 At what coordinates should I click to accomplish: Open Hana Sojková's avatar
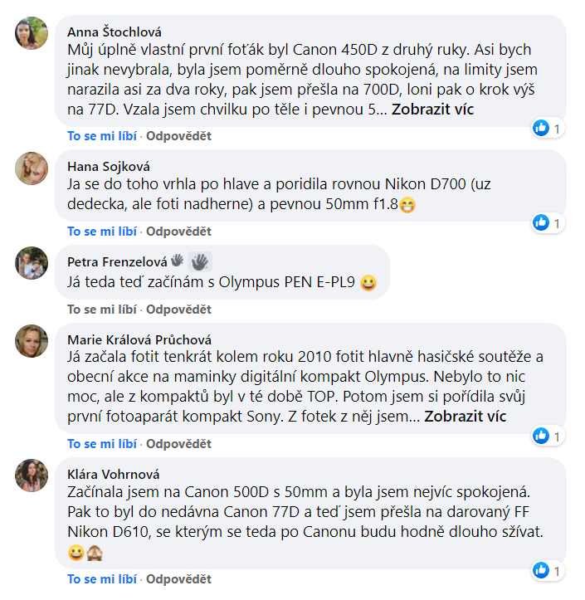32,168
